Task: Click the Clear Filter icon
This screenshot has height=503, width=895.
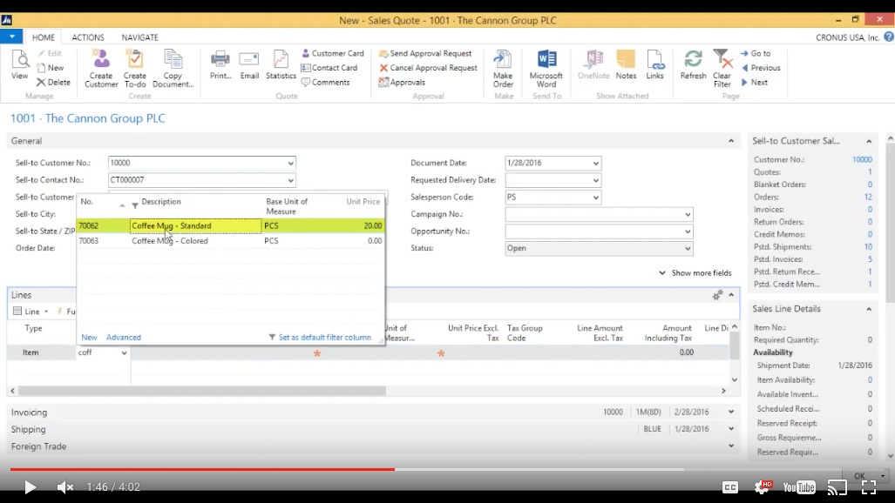Action: [x=722, y=68]
